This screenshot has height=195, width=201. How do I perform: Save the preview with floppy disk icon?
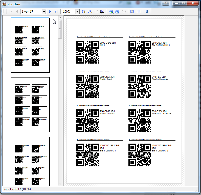tap(132, 12)
